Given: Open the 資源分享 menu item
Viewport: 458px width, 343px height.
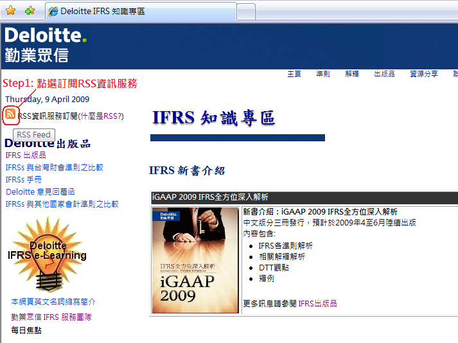Looking at the screenshot, I should coord(424,74).
